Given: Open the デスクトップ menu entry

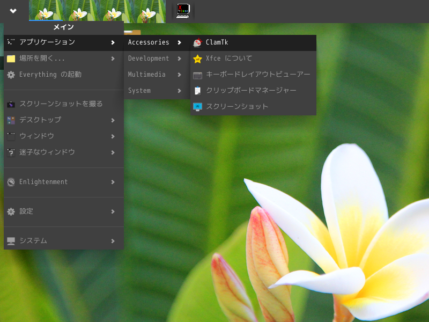Looking at the screenshot, I should click(64, 120).
